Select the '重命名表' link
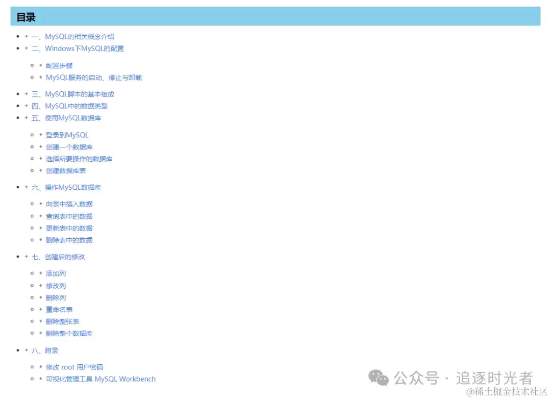 pos(59,310)
